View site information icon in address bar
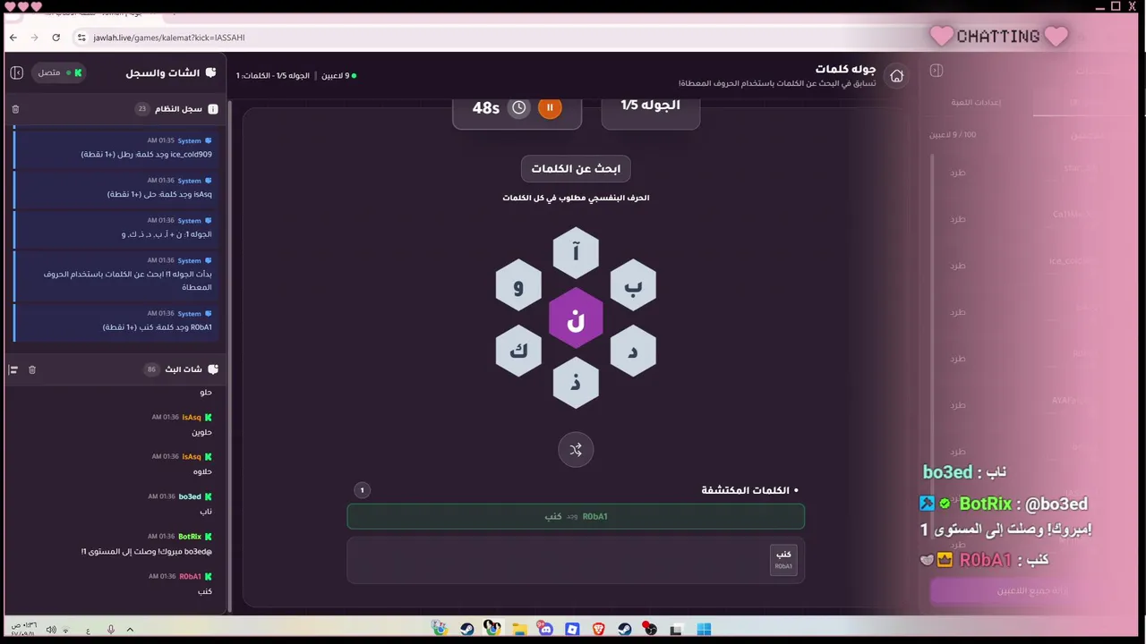The image size is (1146, 644). (81, 38)
